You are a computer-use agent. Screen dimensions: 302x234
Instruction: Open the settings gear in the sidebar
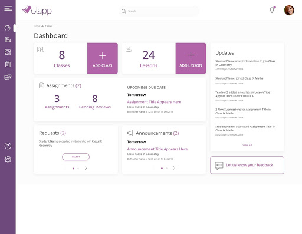click(x=8, y=159)
